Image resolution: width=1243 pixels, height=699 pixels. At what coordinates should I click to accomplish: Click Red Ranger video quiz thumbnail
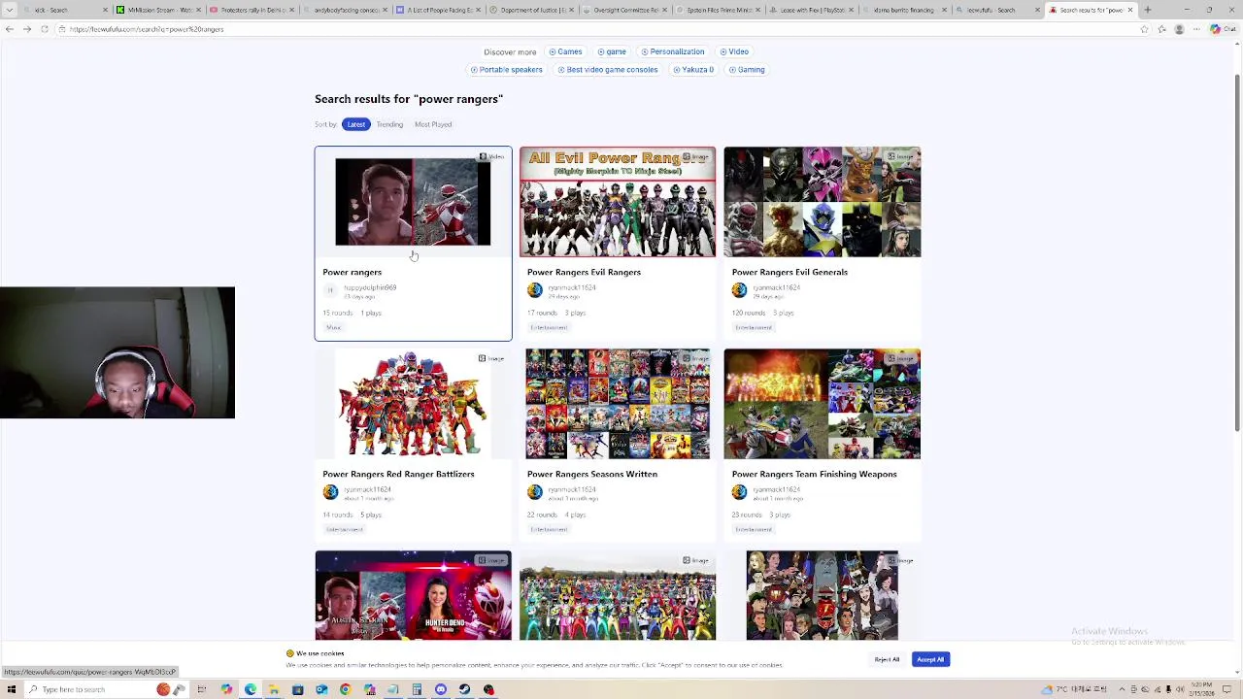[x=413, y=202]
